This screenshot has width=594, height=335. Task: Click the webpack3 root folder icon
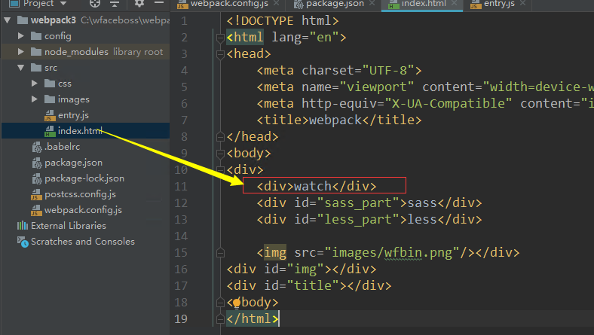23,20
